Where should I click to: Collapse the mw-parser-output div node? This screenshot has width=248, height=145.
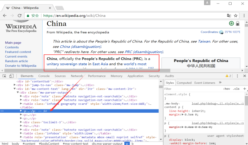tap(18, 92)
